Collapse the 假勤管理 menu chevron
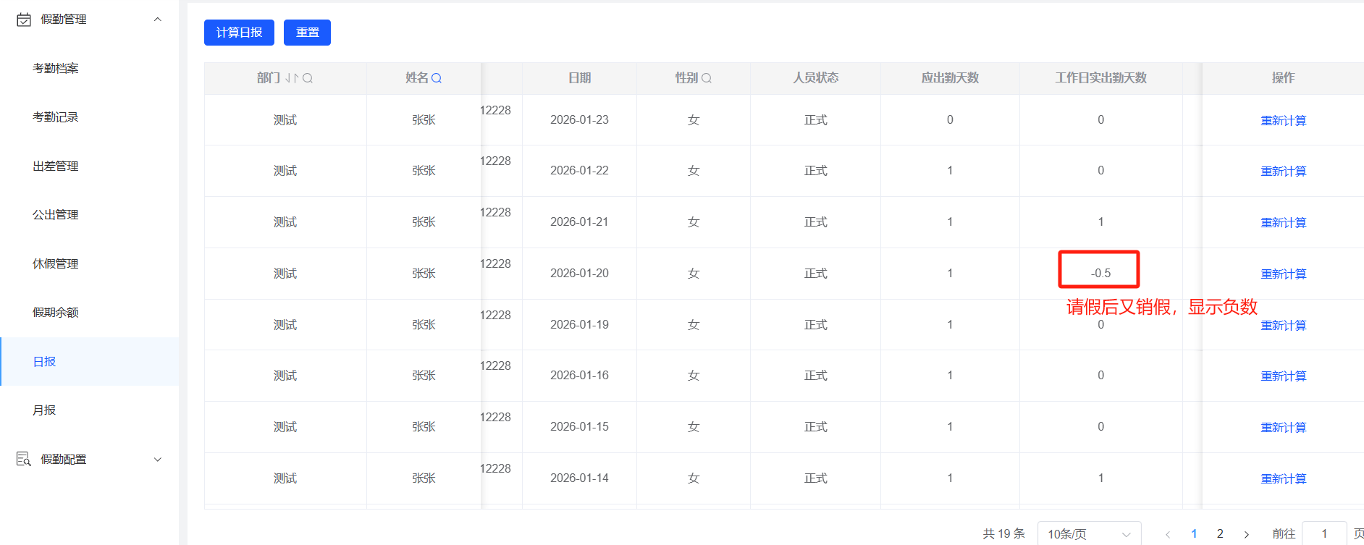 (158, 20)
